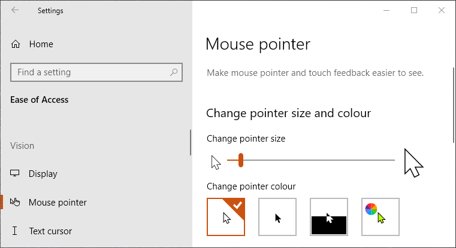Click the Mouse pointer sidebar icon
The height and width of the screenshot is (248, 456).
(16, 203)
